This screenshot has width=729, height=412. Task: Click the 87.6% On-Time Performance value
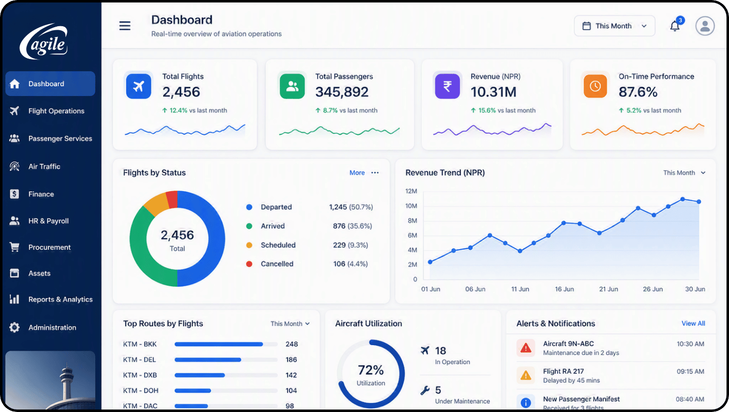coord(638,92)
